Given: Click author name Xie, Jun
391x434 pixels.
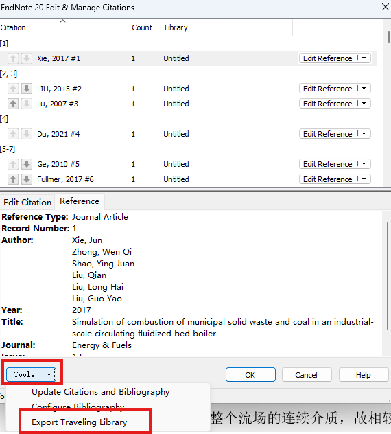Looking at the screenshot, I should coord(87,240).
